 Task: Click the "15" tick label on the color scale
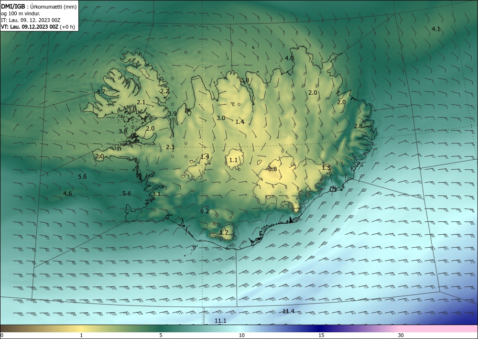click(x=321, y=335)
